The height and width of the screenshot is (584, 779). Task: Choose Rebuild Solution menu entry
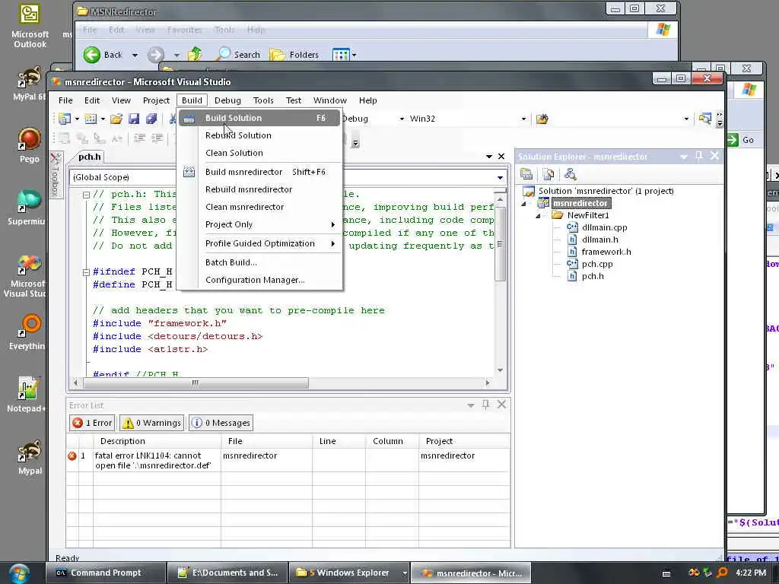pos(260,135)
